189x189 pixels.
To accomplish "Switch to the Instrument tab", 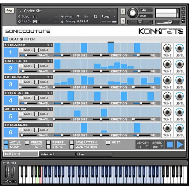I will click(x=58, y=154).
